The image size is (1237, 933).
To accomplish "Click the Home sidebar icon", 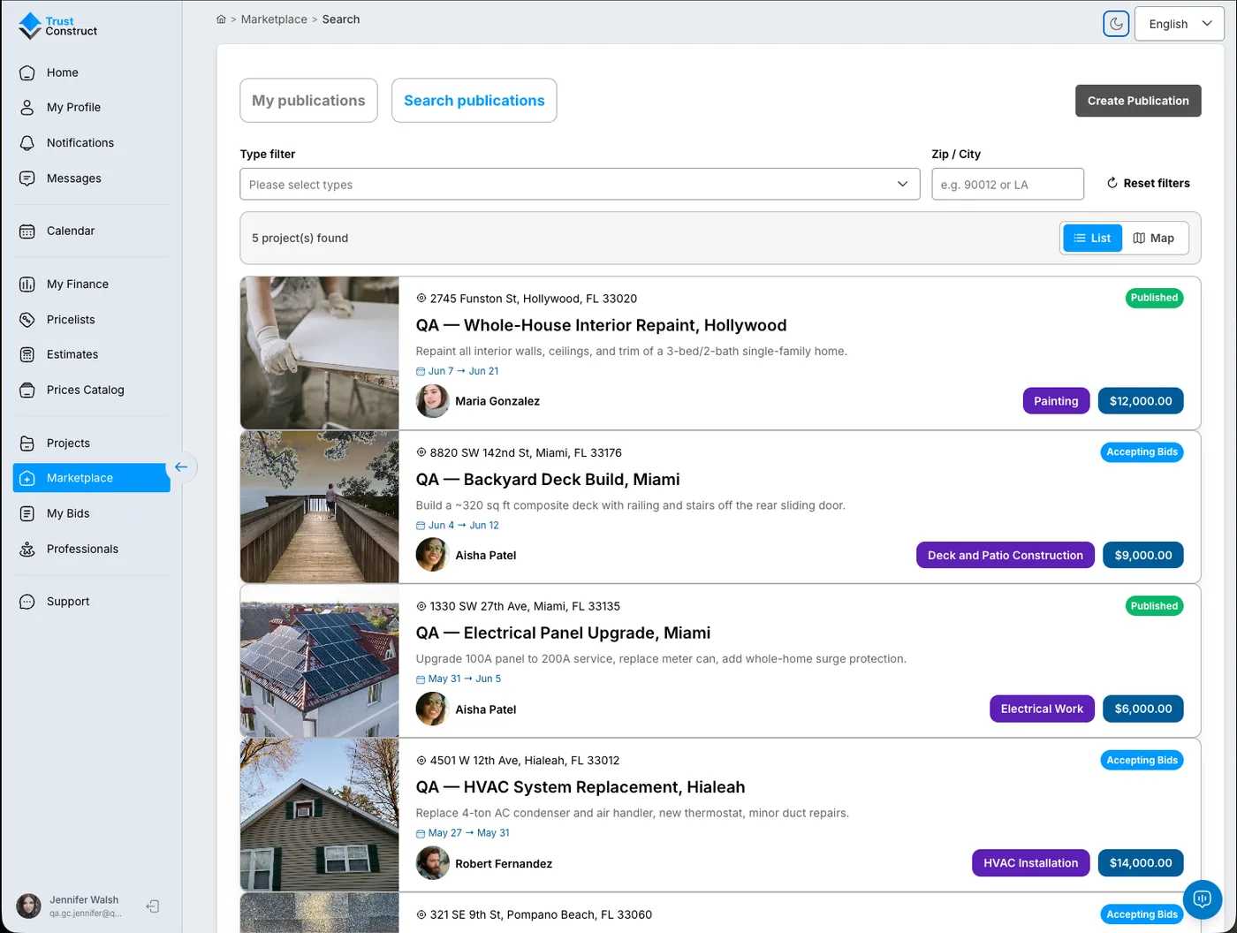I will [x=27, y=72].
